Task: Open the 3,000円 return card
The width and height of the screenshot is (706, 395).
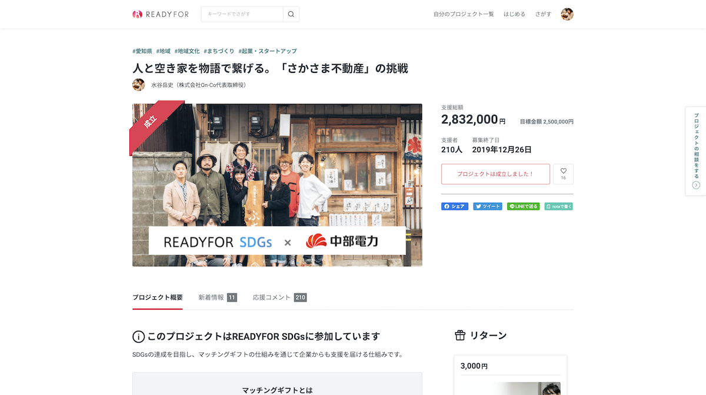Action: coord(511,375)
